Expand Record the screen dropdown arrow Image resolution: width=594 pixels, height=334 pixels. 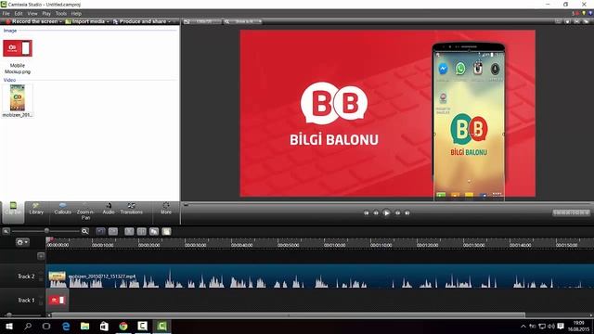[x=60, y=21]
